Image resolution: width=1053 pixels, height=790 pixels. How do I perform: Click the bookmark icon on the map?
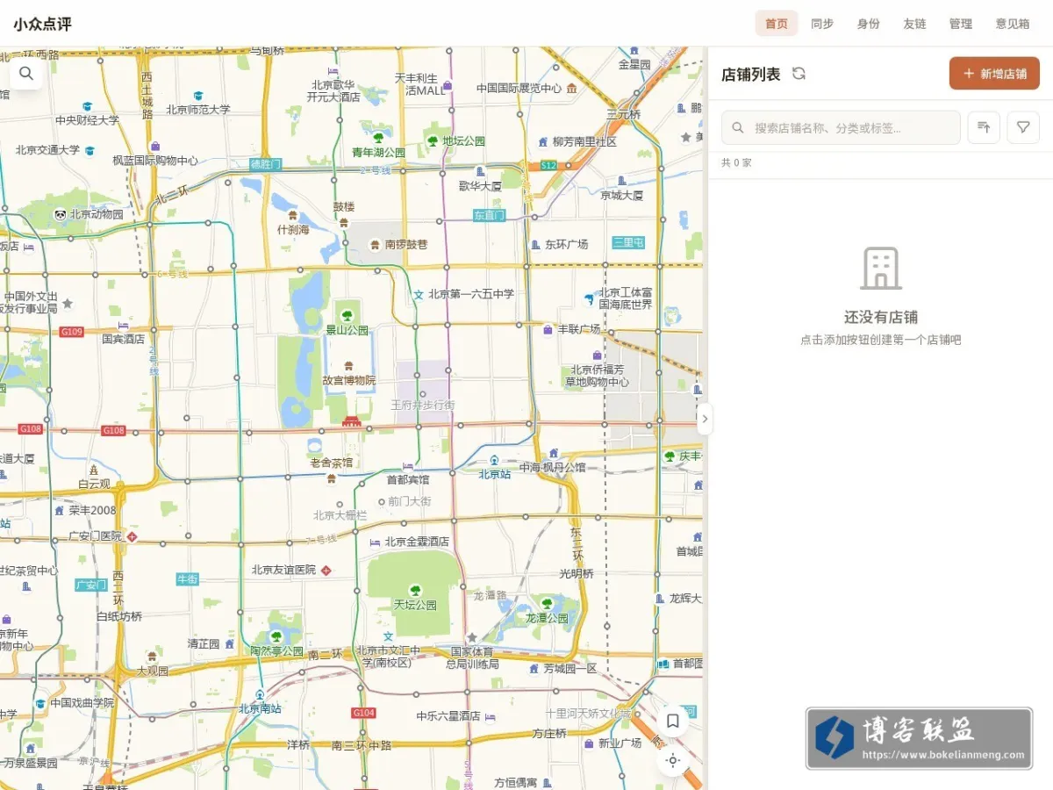[673, 721]
